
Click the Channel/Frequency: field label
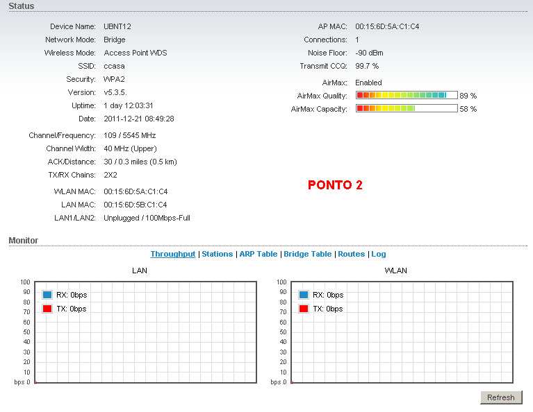[x=63, y=136]
